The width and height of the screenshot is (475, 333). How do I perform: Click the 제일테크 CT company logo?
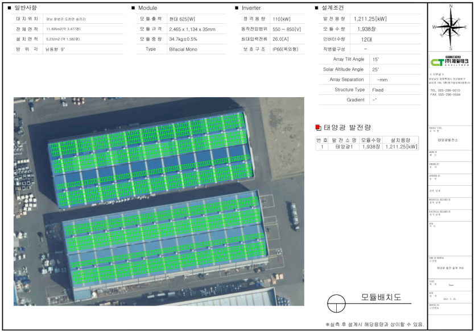(x=450, y=62)
